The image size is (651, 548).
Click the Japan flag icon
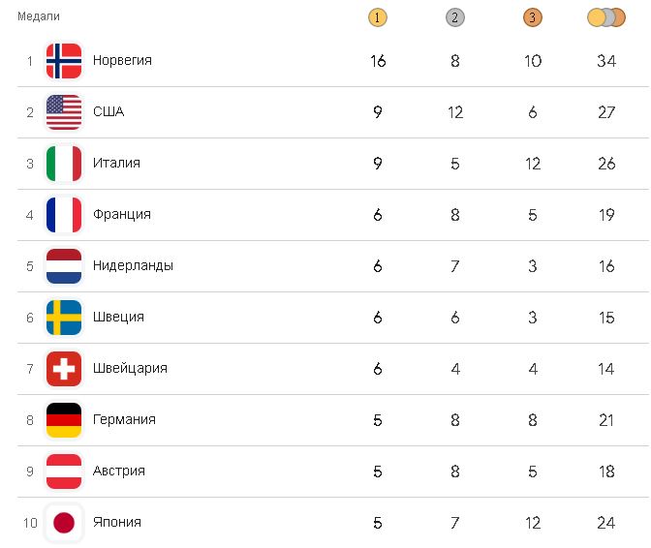tap(64, 523)
